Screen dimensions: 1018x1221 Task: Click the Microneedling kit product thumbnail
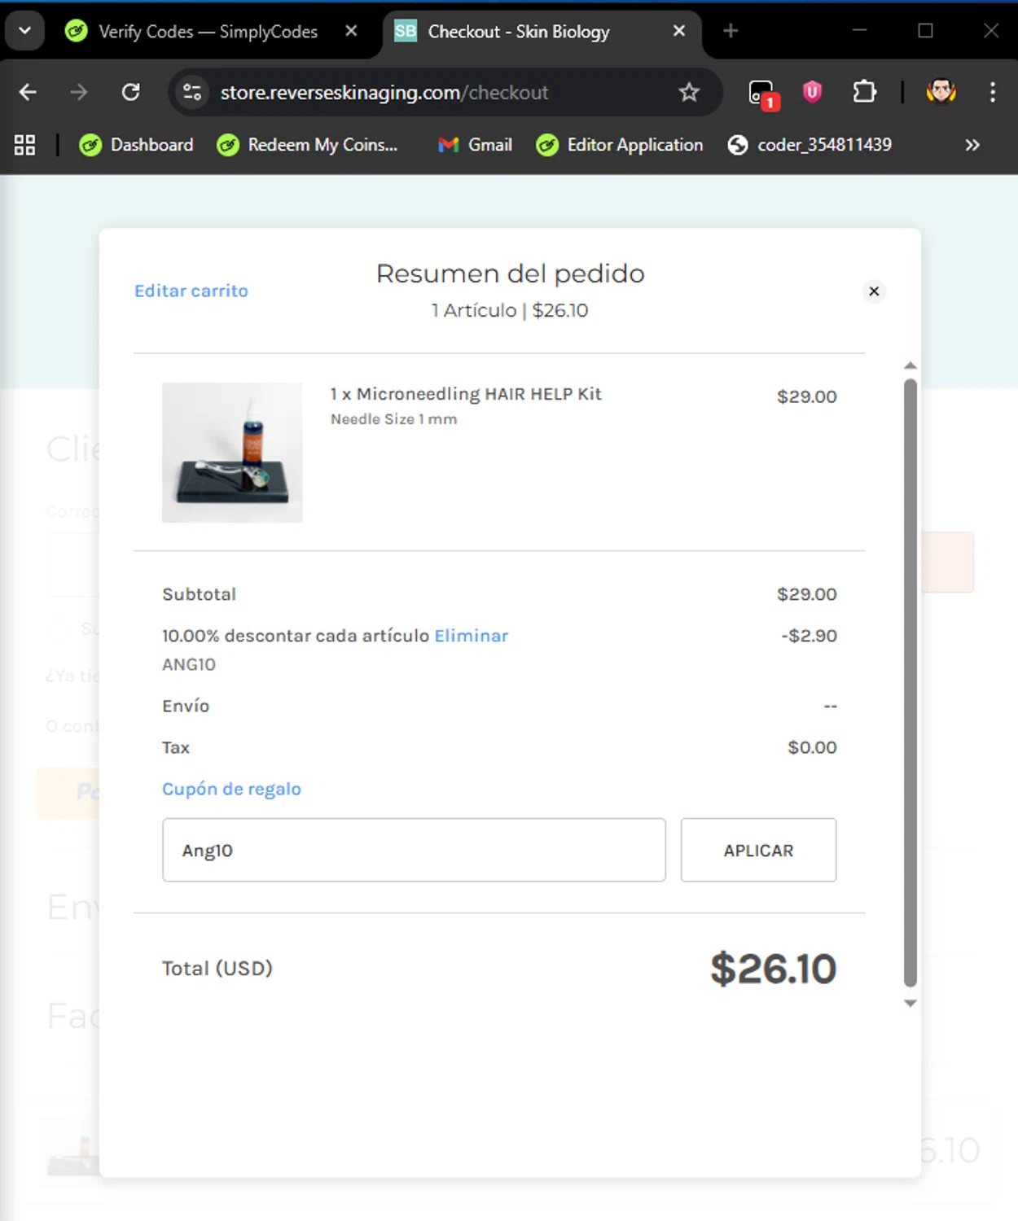[232, 453]
